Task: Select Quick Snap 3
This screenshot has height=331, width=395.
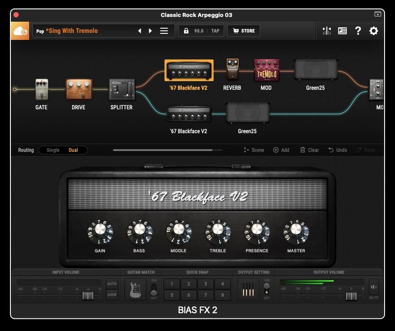Action: pos(206,284)
